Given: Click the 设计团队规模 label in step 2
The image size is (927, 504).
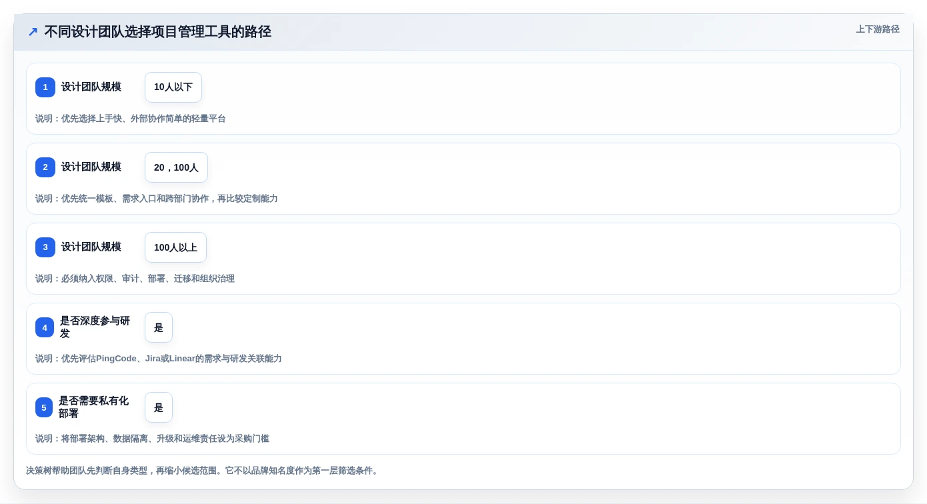Looking at the screenshot, I should 91,167.
